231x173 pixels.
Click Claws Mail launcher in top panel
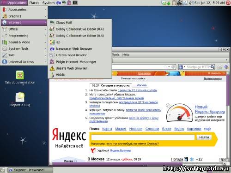64,3
